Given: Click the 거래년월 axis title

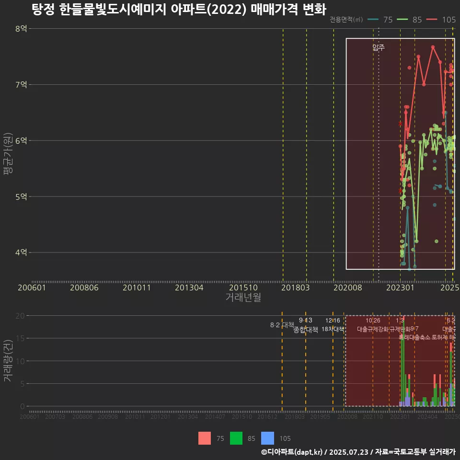Looking at the screenshot, I should coord(243,297).
